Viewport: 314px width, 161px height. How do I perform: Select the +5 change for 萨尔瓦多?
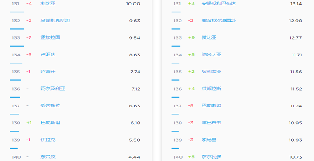tap(191, 157)
